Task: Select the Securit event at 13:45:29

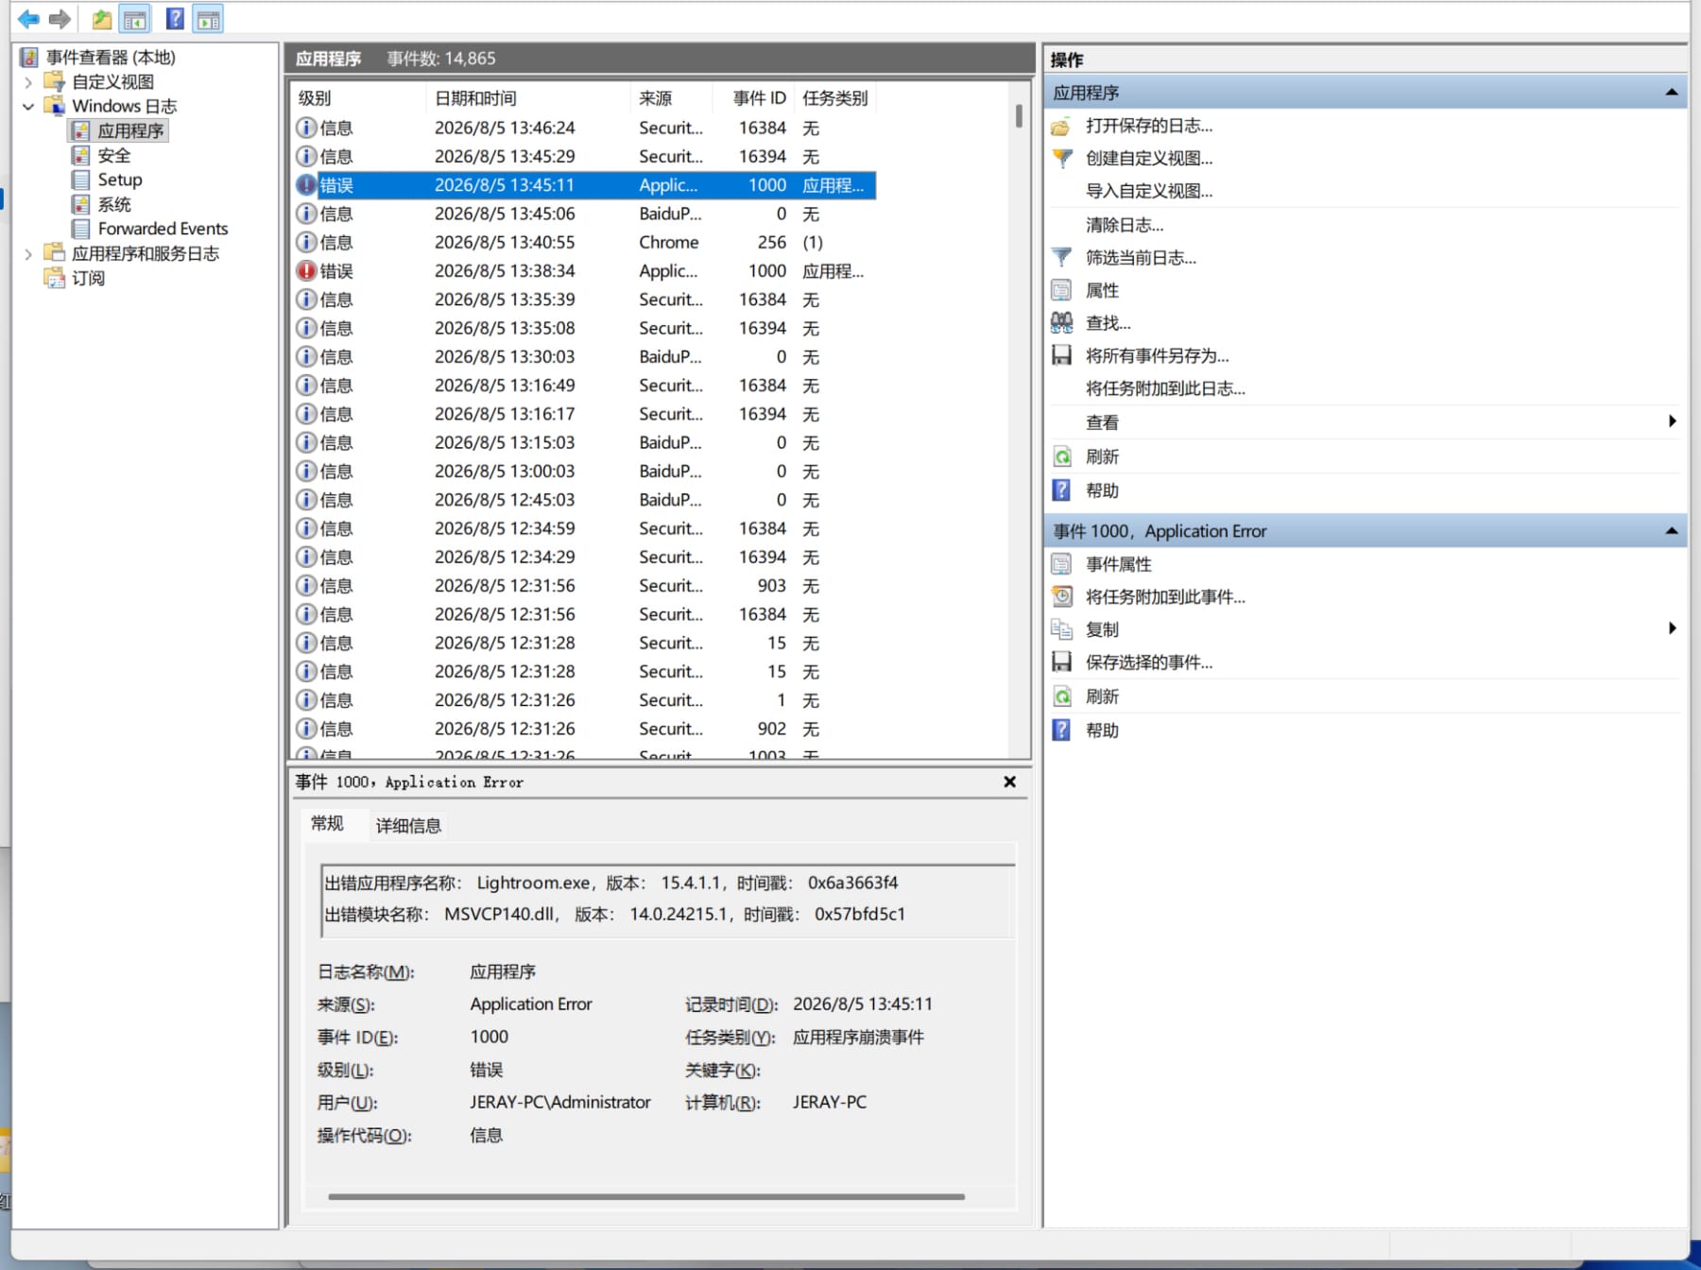Action: point(584,157)
